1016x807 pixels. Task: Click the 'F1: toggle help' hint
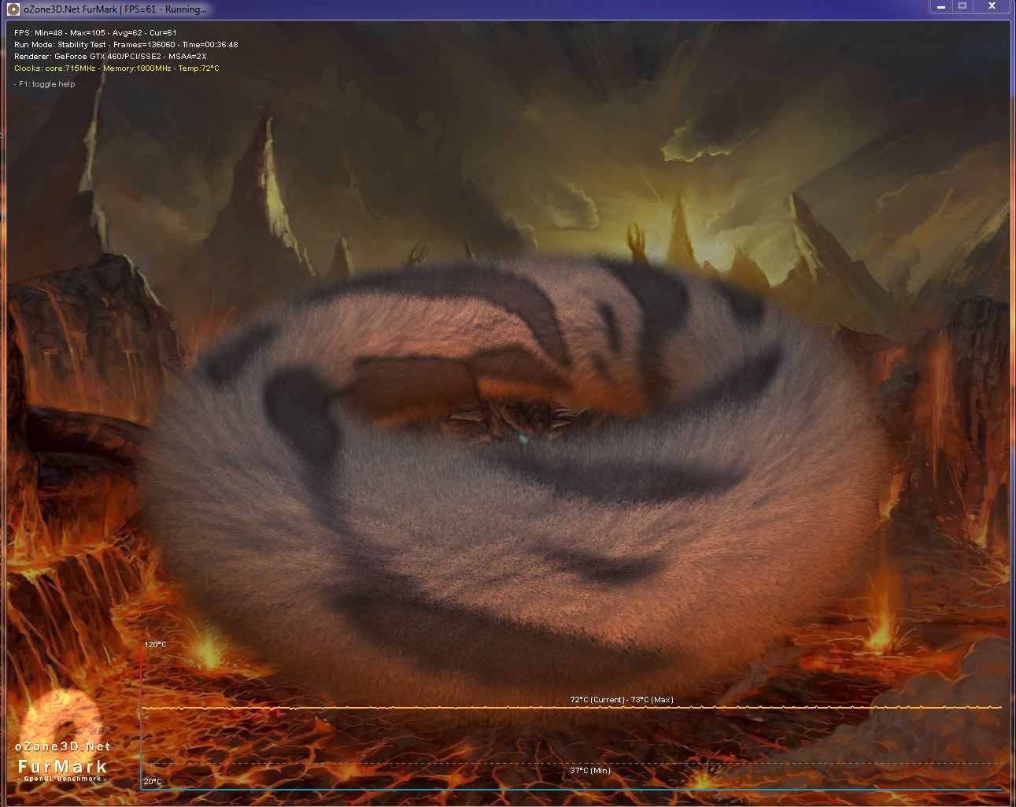point(45,84)
